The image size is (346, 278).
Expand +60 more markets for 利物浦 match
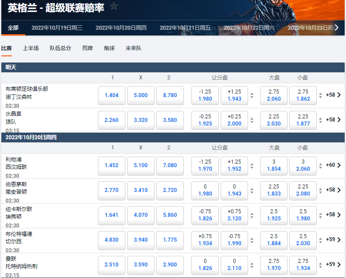pyautogui.click(x=333, y=165)
